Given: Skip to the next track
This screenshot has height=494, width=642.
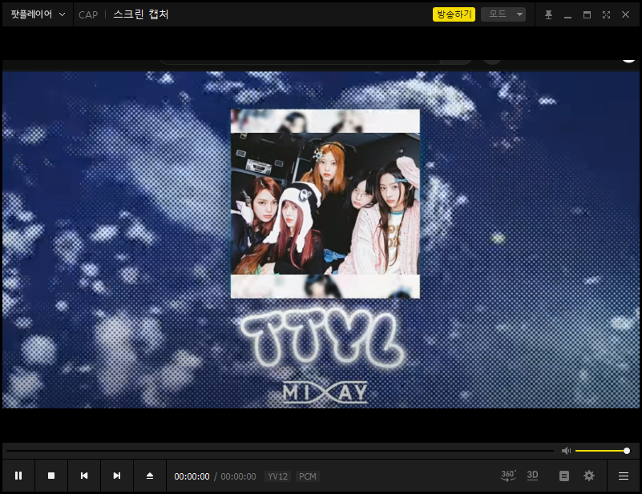Looking at the screenshot, I should coord(117,476).
